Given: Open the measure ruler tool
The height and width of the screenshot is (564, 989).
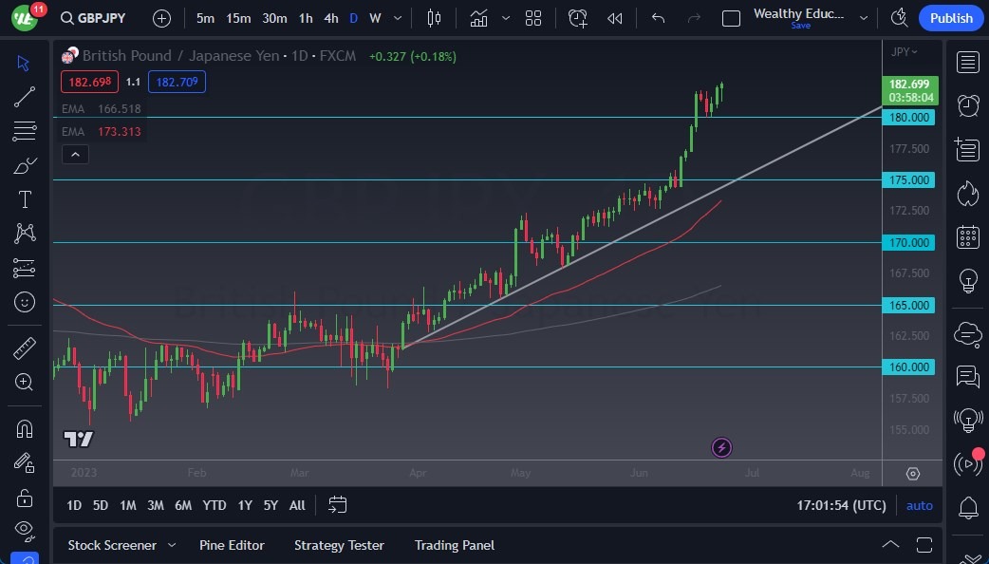Looking at the screenshot, I should click(25, 348).
